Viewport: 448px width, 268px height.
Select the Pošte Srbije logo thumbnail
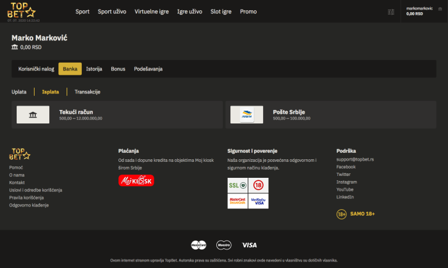(x=246, y=114)
